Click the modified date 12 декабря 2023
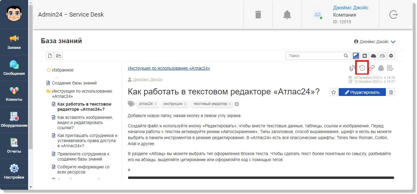Viewport: 417px width, 194px height. 374,81
